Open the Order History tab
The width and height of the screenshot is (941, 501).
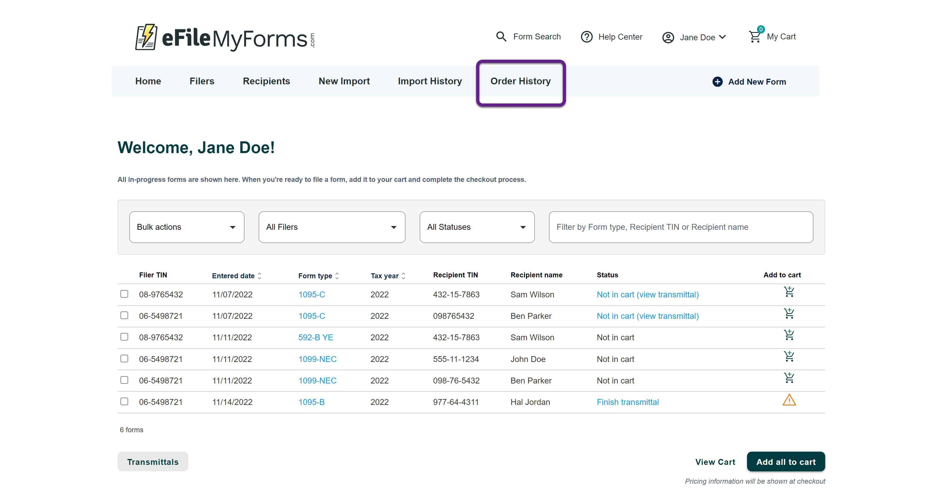(x=520, y=81)
